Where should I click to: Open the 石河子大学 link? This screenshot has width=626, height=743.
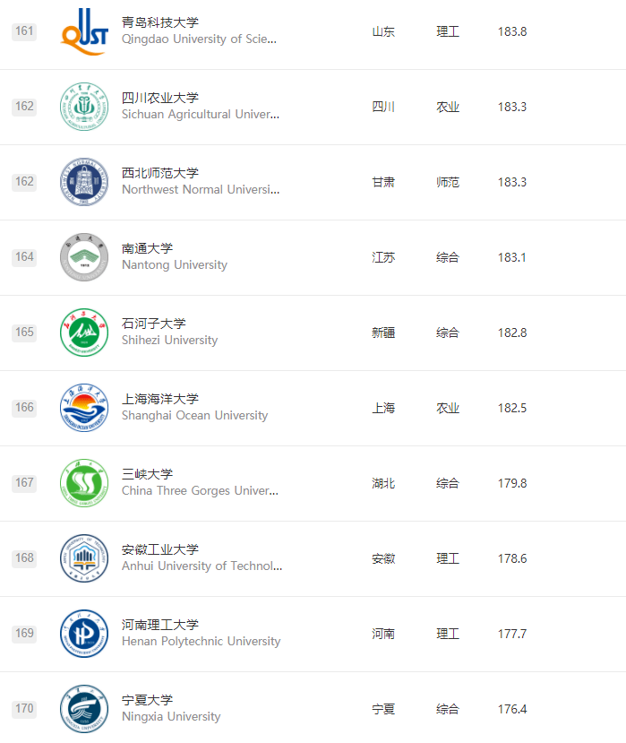pyautogui.click(x=154, y=324)
